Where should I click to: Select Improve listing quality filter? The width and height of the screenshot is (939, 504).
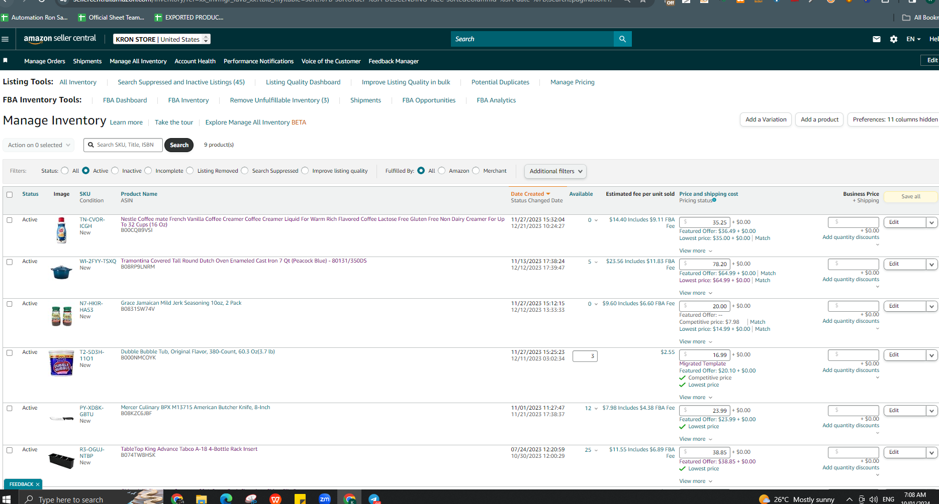(305, 171)
